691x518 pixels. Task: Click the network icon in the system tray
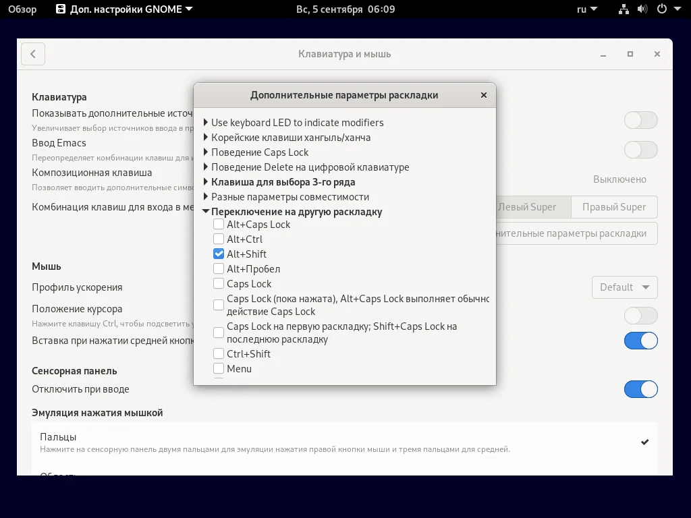(x=624, y=9)
